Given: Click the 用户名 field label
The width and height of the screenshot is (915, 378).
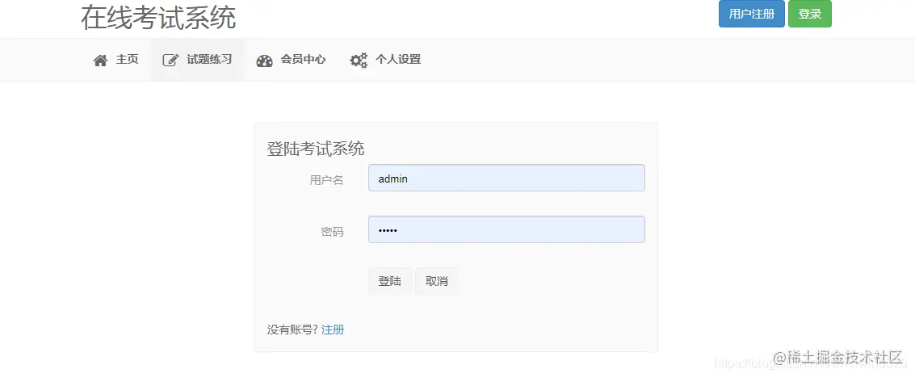Looking at the screenshot, I should 326,180.
